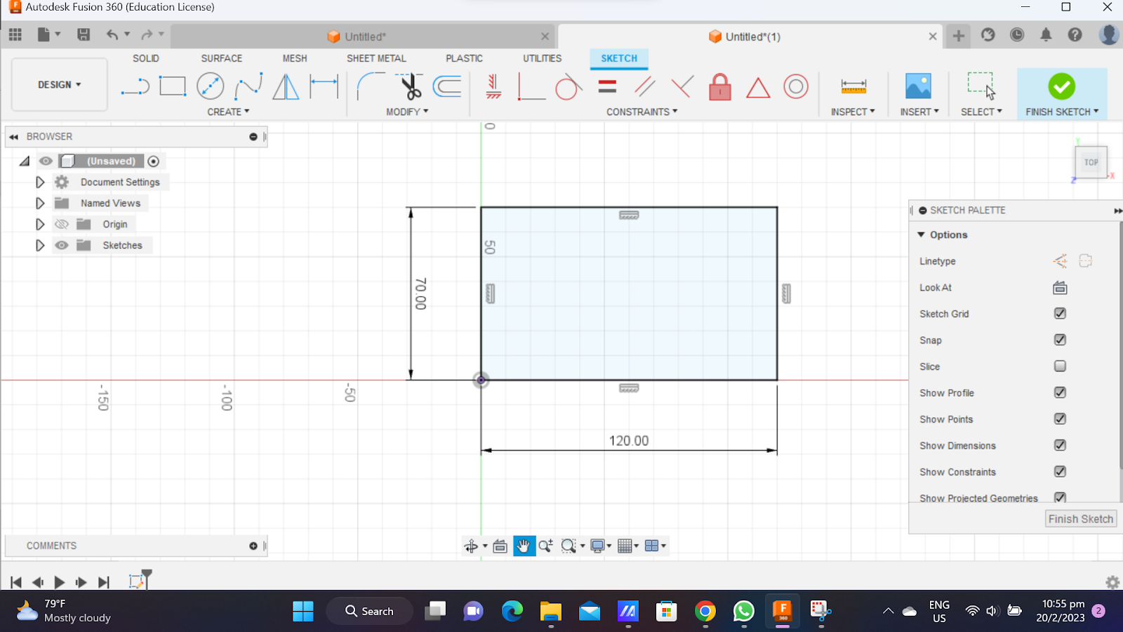This screenshot has width=1123, height=632.
Task: Apply the Midpoint triangle constraint
Action: pos(758,87)
